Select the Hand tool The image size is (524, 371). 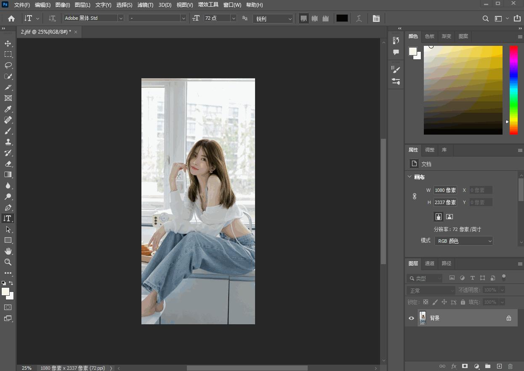[8, 251]
